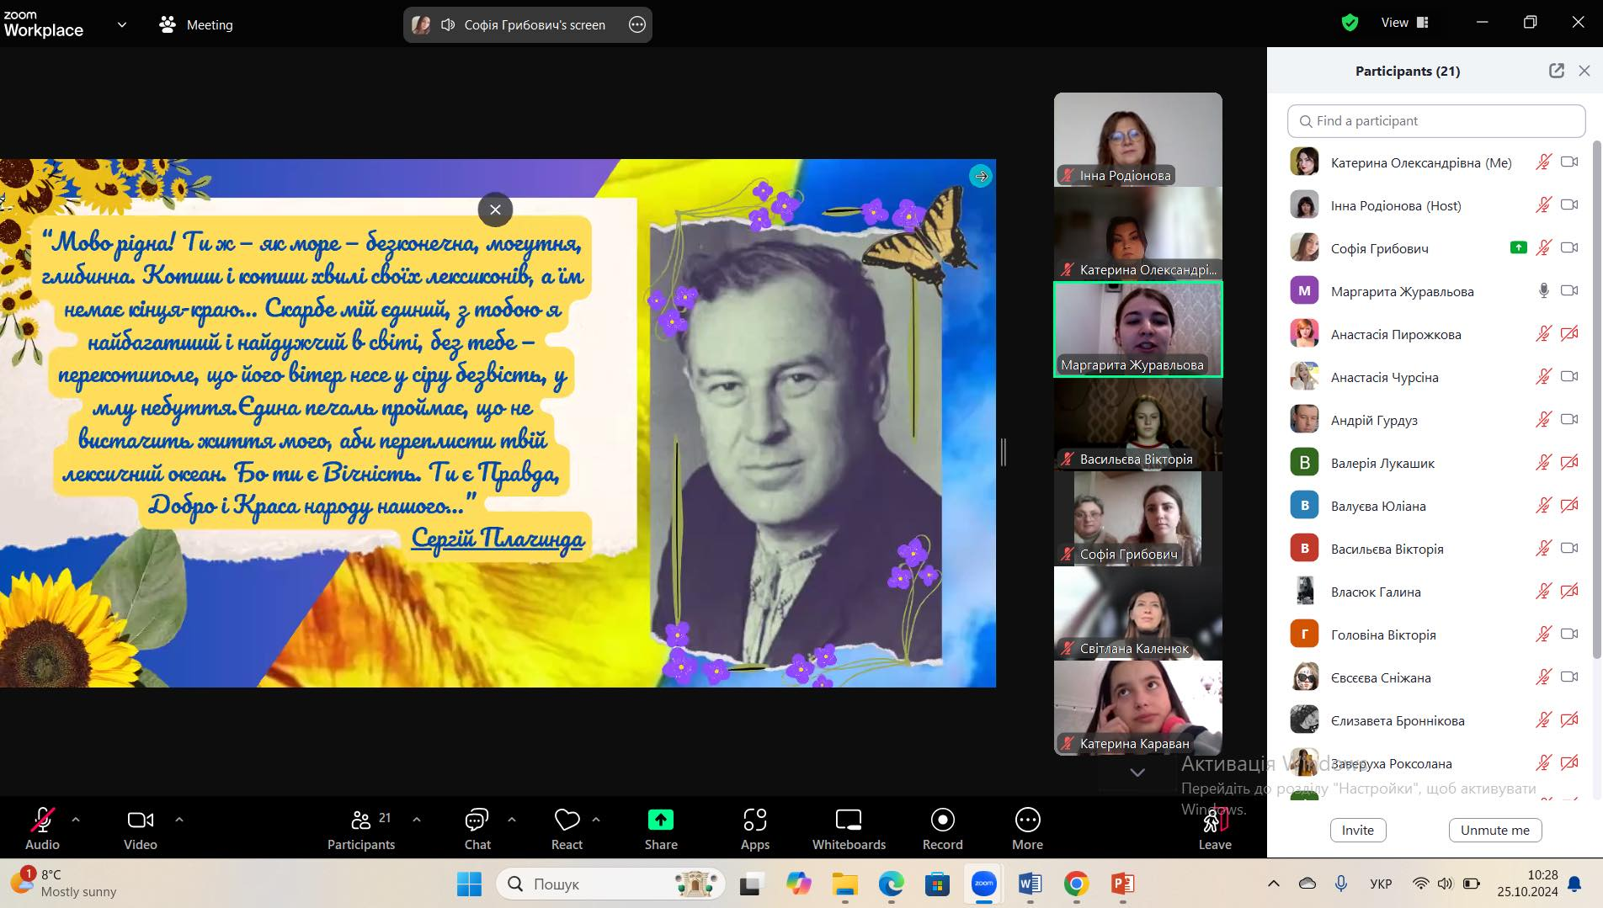Screen dimensions: 1603x908
Task: Open the Whiteboards tool
Action: click(x=848, y=829)
